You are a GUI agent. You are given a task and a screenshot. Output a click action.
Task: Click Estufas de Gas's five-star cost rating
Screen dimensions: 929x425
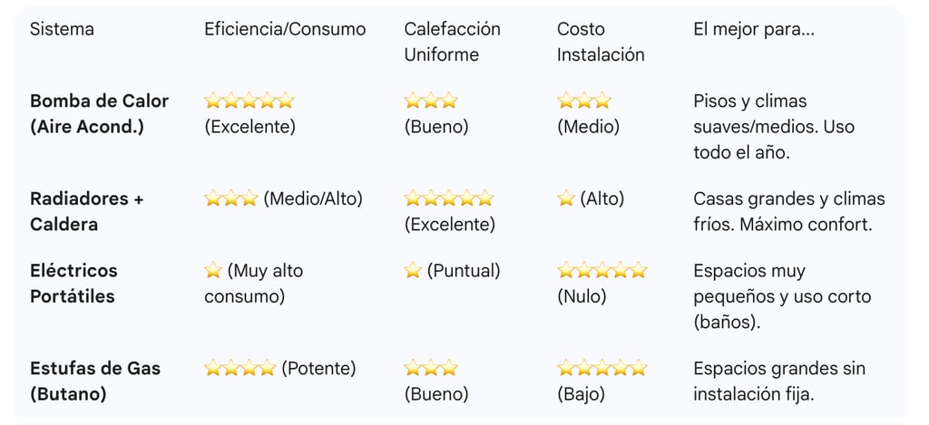pyautogui.click(x=601, y=368)
